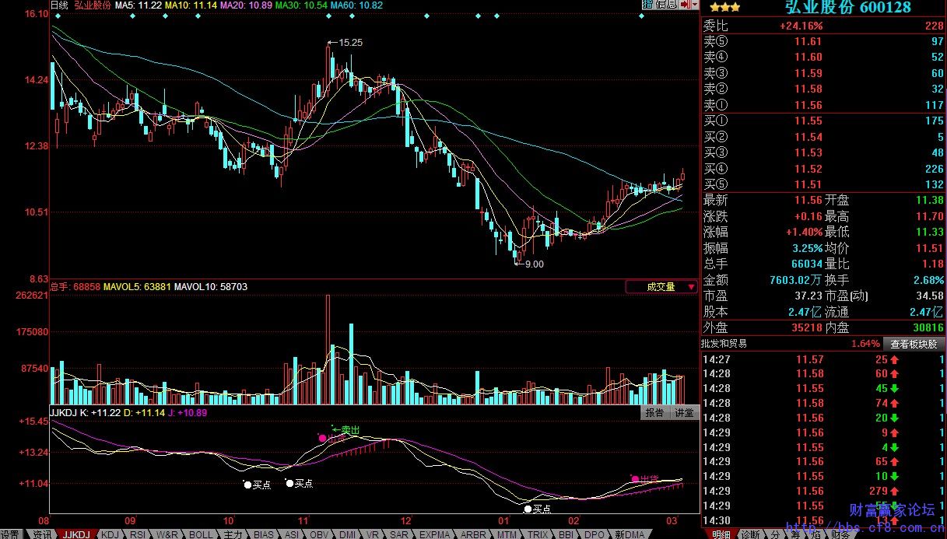Click the pink 出货 marker near February

635,478
